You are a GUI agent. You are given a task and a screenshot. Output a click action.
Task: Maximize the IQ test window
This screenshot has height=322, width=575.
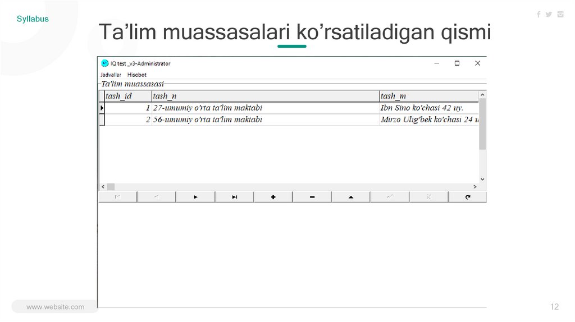pyautogui.click(x=457, y=63)
